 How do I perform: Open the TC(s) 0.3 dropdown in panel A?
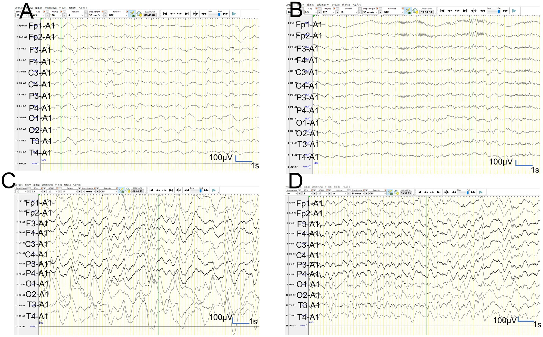coord(39,15)
